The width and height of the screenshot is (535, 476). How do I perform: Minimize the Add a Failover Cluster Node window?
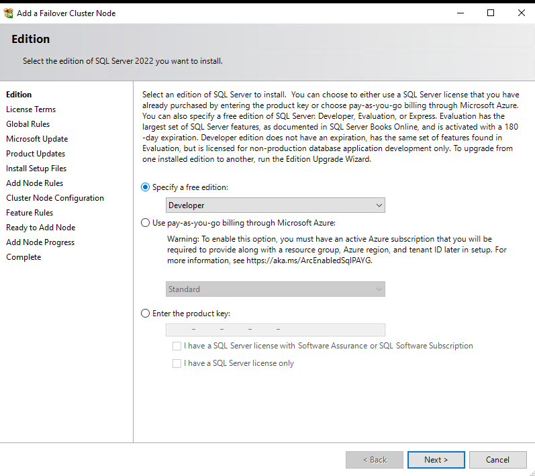(460, 13)
